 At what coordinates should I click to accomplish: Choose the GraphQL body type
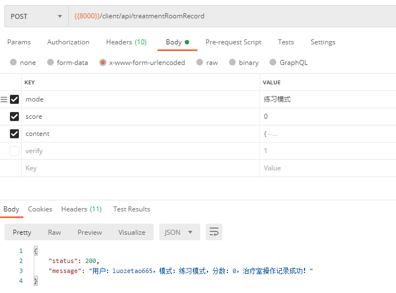coord(273,63)
